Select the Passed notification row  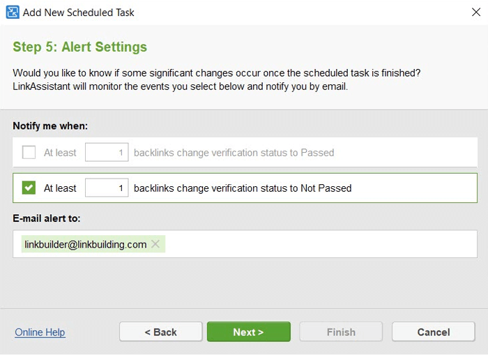245,152
